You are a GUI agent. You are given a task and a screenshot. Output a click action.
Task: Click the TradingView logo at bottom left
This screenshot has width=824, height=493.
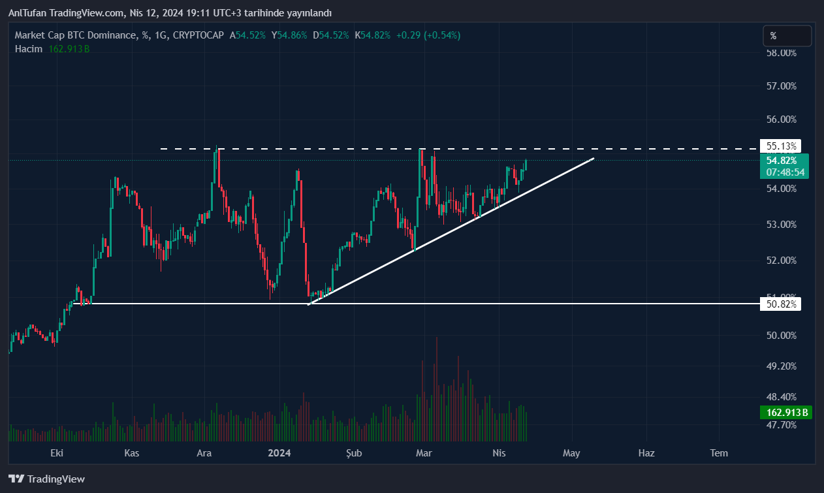point(46,479)
